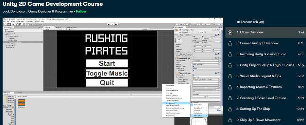Select Unity Rotate tool in toolbar
This screenshot has height=125, width=306.
(x=13, y=24)
